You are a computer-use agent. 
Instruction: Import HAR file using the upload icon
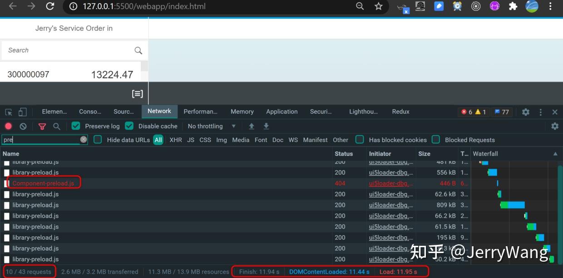(252, 126)
